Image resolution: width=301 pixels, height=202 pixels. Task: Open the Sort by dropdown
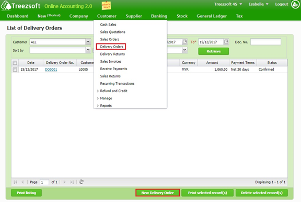pos(88,50)
